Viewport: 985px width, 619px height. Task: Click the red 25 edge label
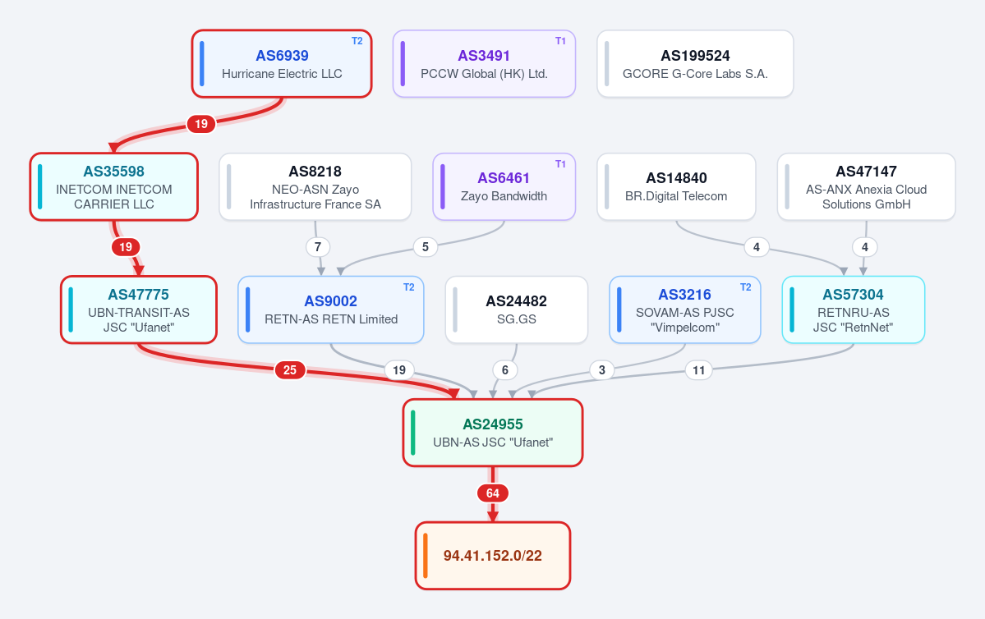pyautogui.click(x=290, y=370)
